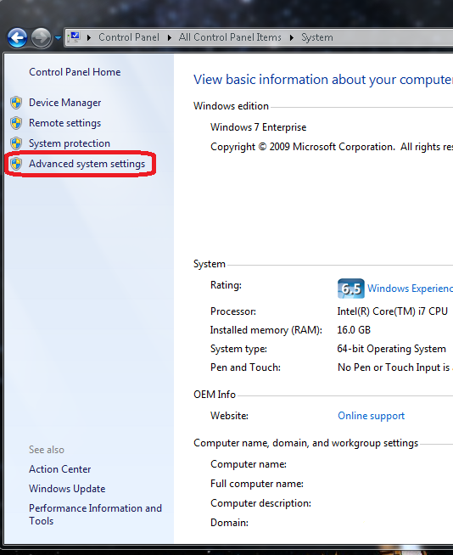
Task: Click the Windows edition section header
Action: (231, 106)
